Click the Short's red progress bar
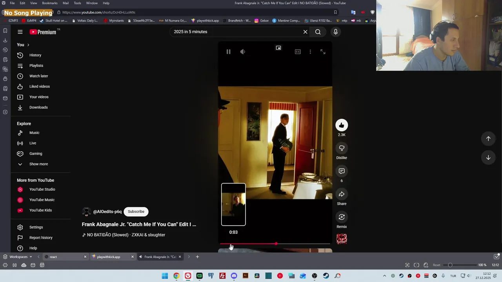Image resolution: width=502 pixels, height=282 pixels. tap(275, 244)
